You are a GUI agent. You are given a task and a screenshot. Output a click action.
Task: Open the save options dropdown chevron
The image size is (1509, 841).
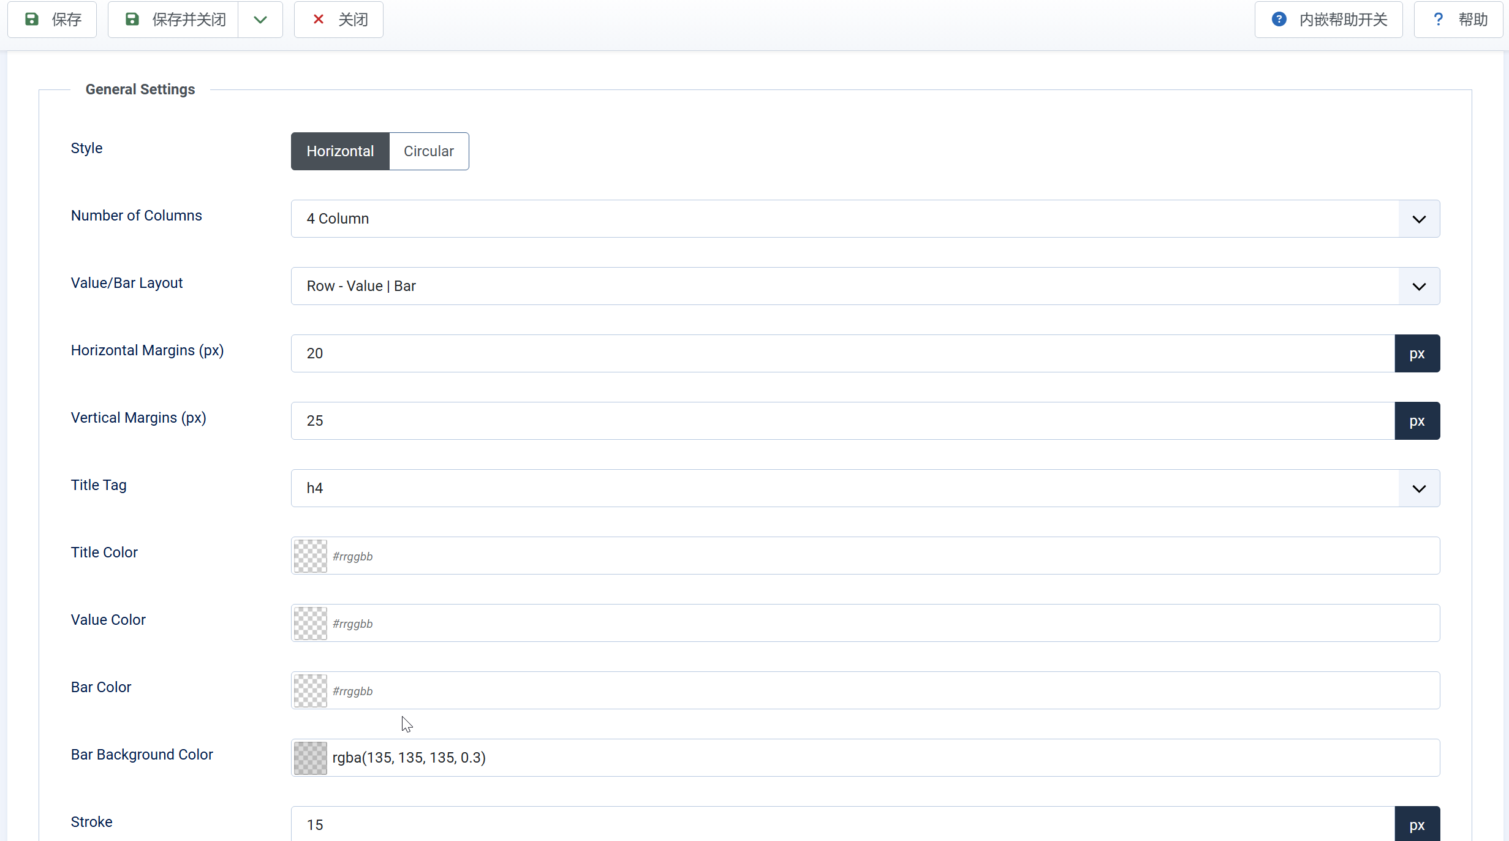click(260, 20)
